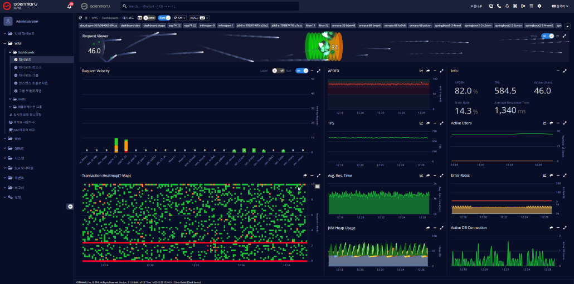Open the Hosts folder in sidebar
Viewport: 574px width, 284px height.
pyautogui.click(x=21, y=99)
